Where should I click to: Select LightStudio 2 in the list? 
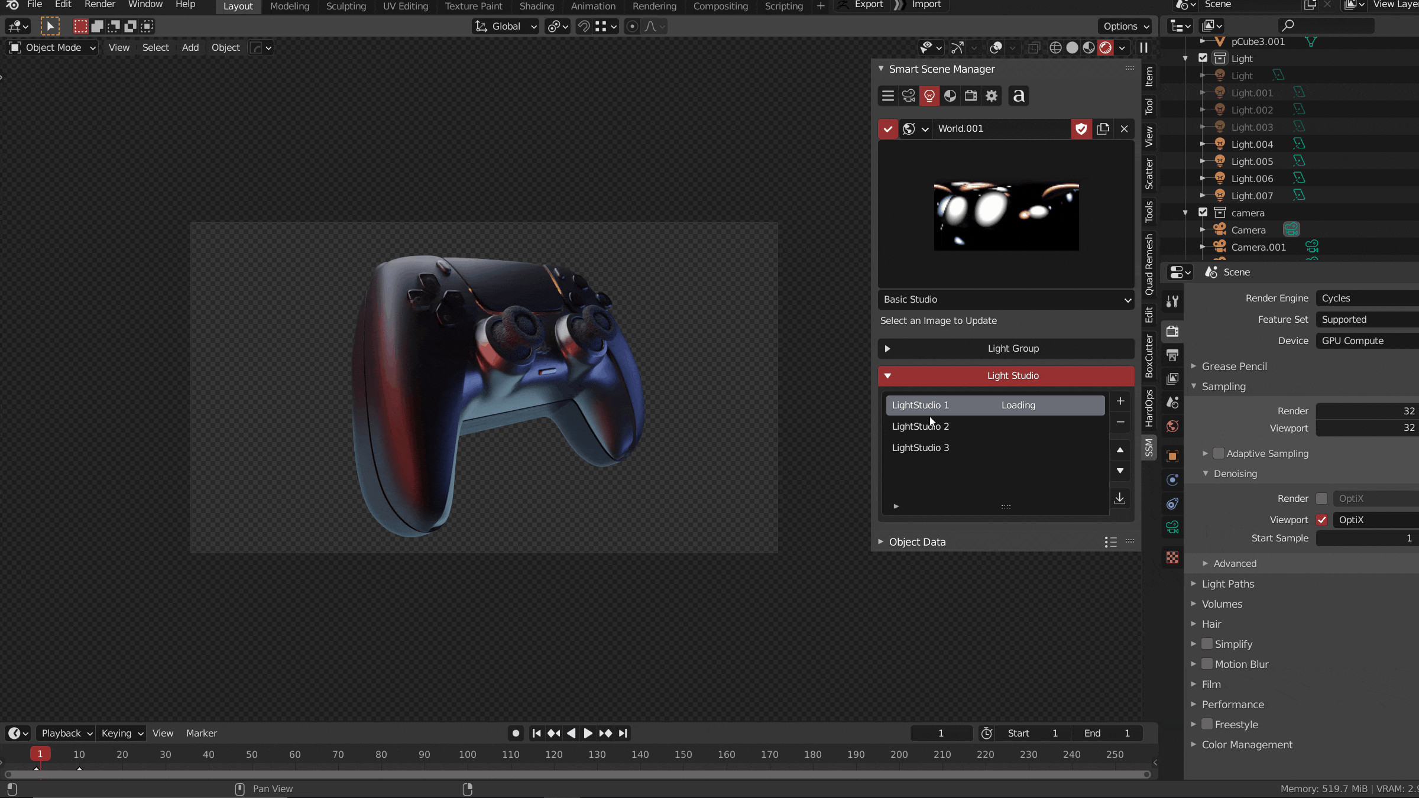point(921,427)
